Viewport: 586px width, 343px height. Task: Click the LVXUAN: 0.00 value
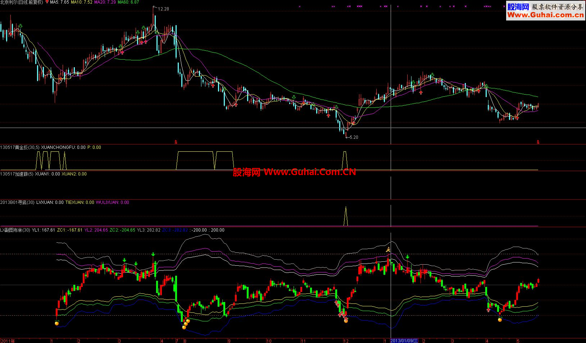click(x=50, y=202)
